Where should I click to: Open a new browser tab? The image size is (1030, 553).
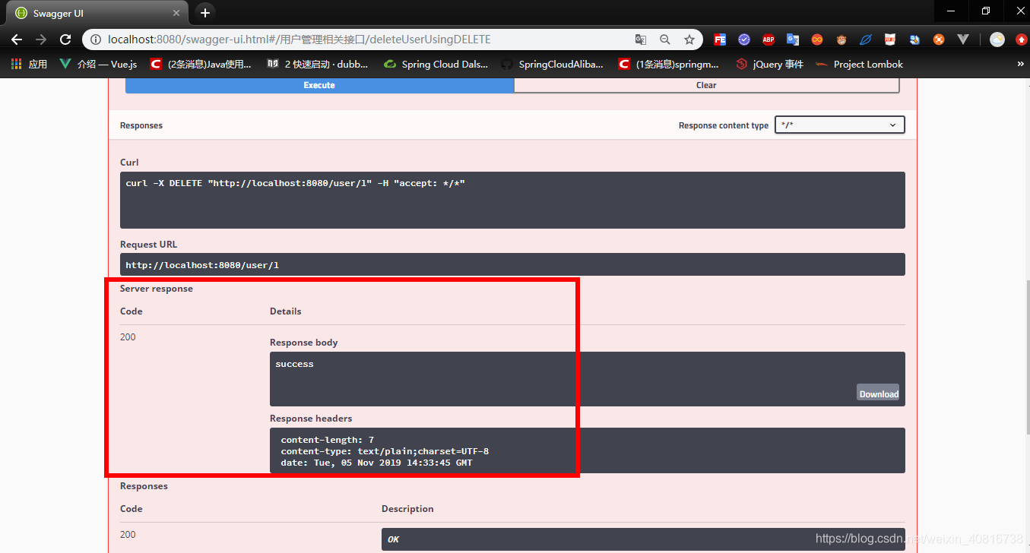(204, 13)
